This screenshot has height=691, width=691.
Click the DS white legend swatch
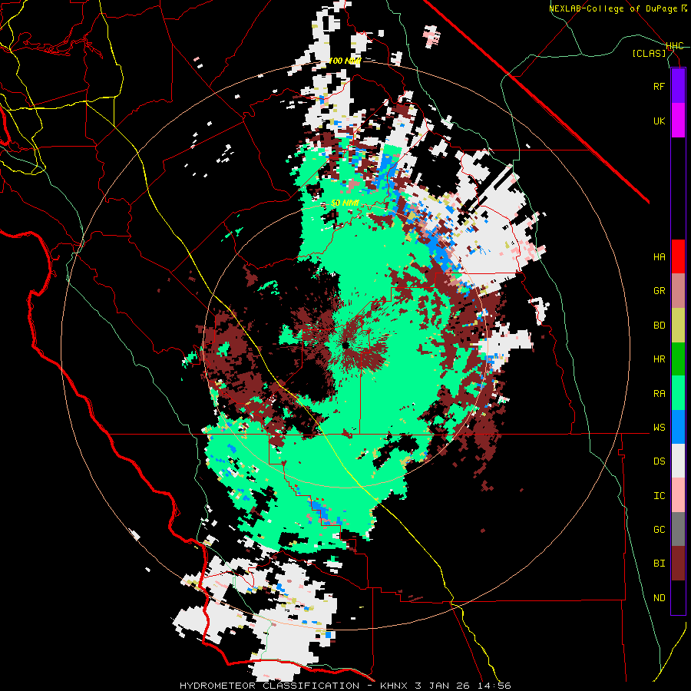(678, 461)
